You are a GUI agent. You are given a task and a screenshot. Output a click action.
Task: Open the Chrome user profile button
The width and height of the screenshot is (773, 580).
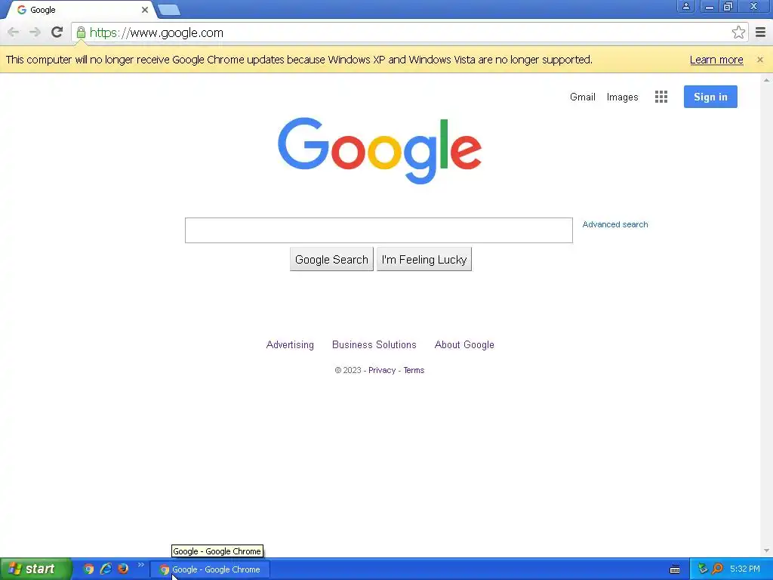(685, 6)
